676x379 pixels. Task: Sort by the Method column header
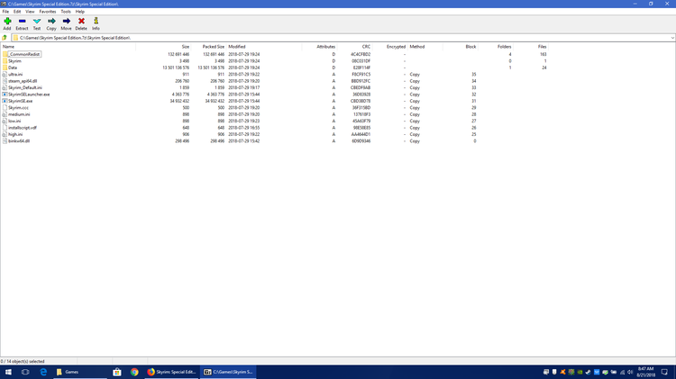pos(425,47)
